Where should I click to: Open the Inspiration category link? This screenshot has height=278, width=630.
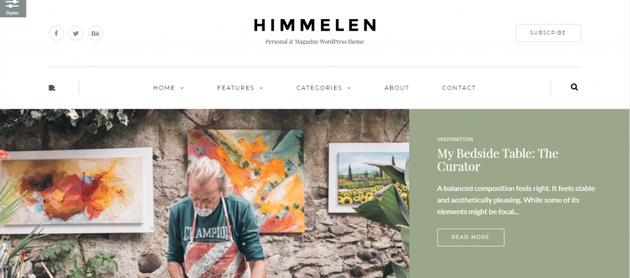pos(455,139)
